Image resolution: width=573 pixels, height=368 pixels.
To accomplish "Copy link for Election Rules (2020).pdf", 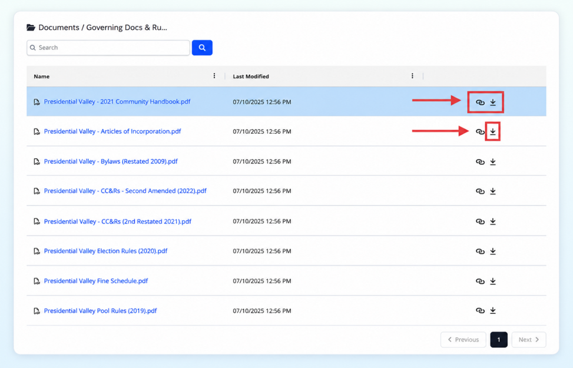I will click(x=480, y=251).
